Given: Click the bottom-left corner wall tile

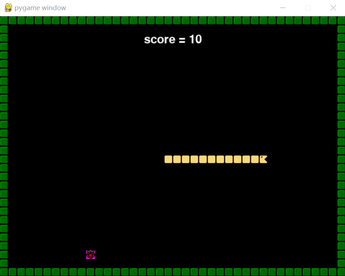Looking at the screenshot, I should coord(4,272).
